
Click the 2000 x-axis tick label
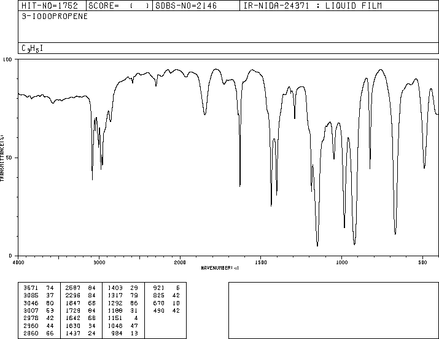point(180,262)
